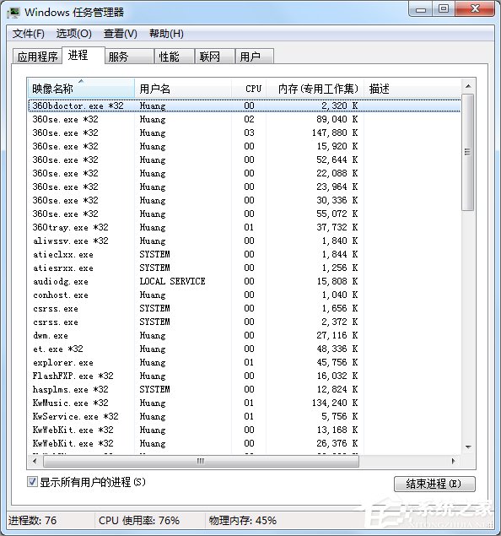Open the 查看(V) menu
This screenshot has width=501, height=536.
[x=121, y=34]
